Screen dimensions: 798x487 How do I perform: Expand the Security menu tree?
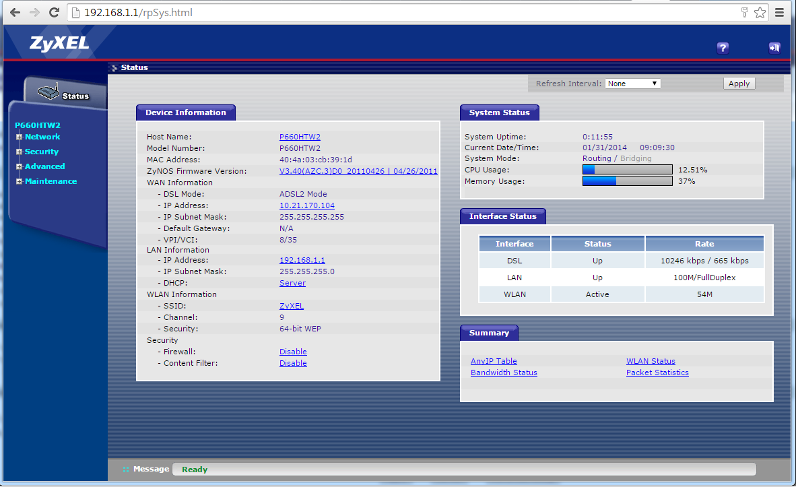point(20,152)
